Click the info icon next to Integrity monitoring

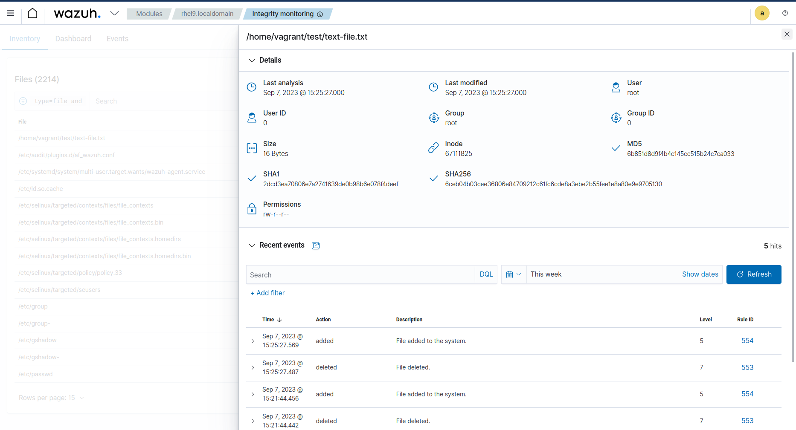click(x=320, y=14)
